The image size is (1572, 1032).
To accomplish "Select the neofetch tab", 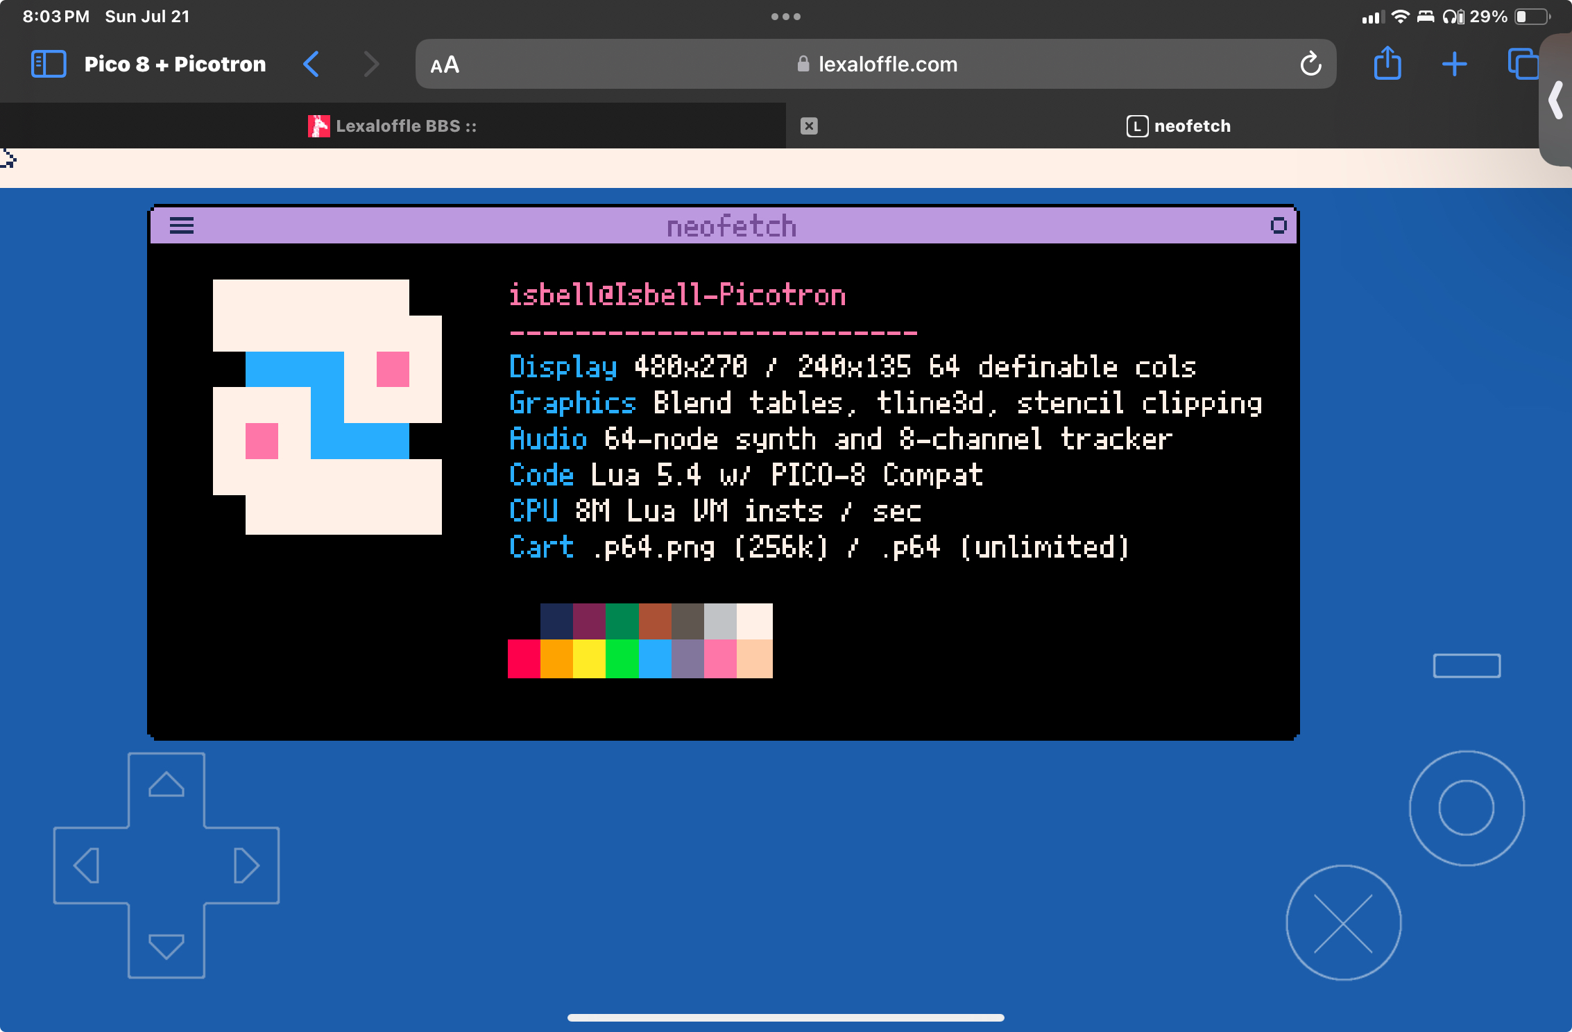I will (x=1179, y=126).
